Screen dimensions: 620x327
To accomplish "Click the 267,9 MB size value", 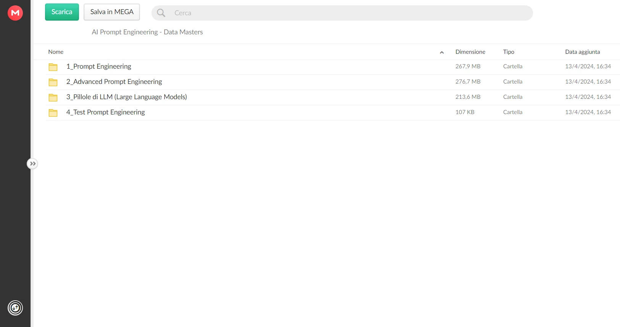I will click(x=468, y=66).
